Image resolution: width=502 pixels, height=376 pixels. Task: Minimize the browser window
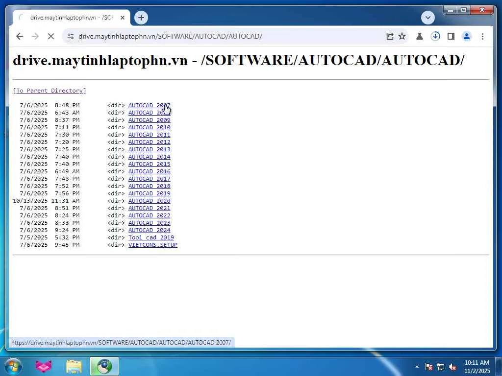[451, 10]
